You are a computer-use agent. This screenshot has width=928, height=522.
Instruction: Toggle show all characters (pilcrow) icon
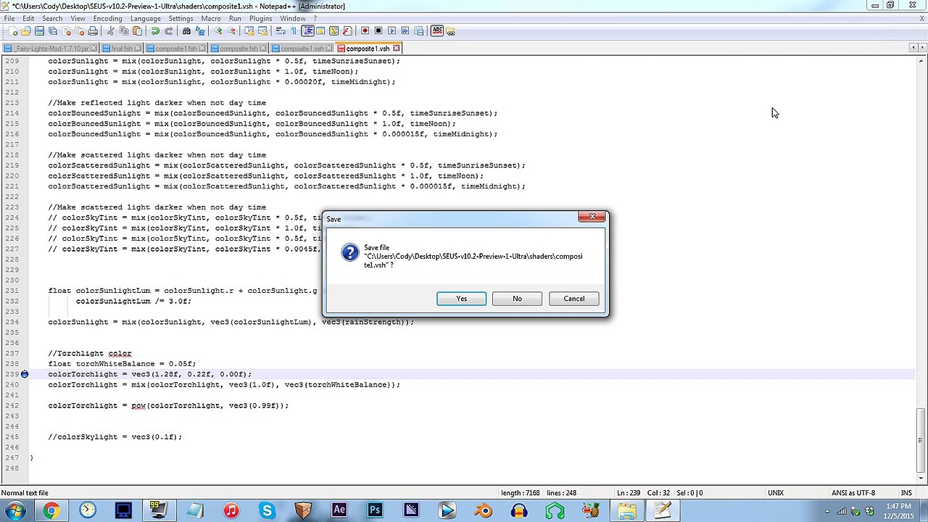[293, 31]
